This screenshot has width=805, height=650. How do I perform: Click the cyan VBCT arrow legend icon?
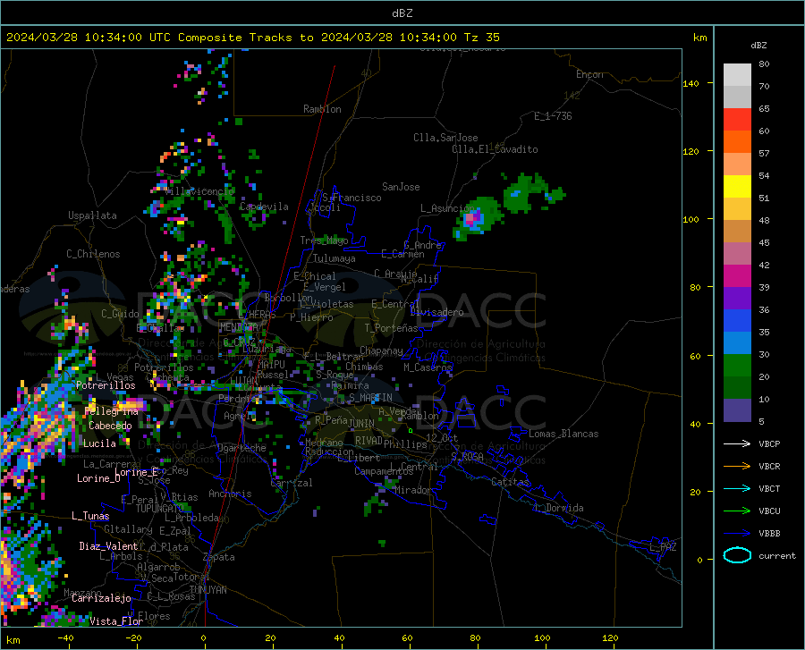tap(737, 488)
